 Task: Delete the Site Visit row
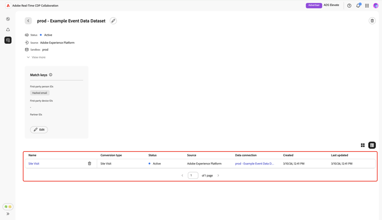pyautogui.click(x=90, y=163)
